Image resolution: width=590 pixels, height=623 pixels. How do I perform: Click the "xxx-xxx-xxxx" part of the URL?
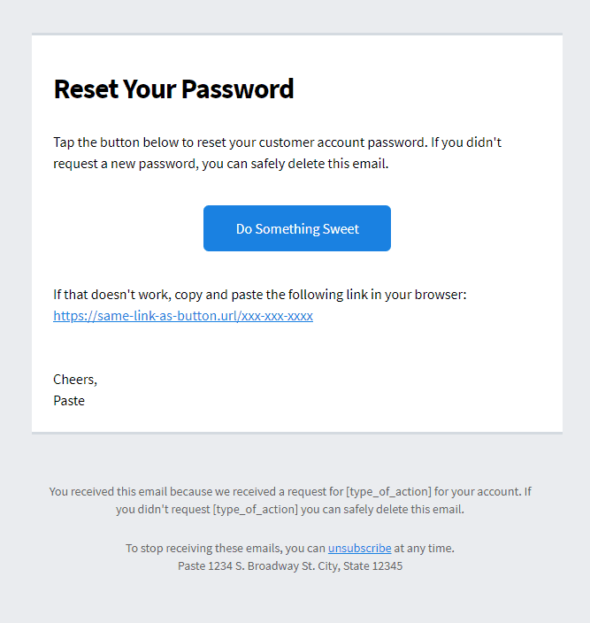click(x=277, y=315)
